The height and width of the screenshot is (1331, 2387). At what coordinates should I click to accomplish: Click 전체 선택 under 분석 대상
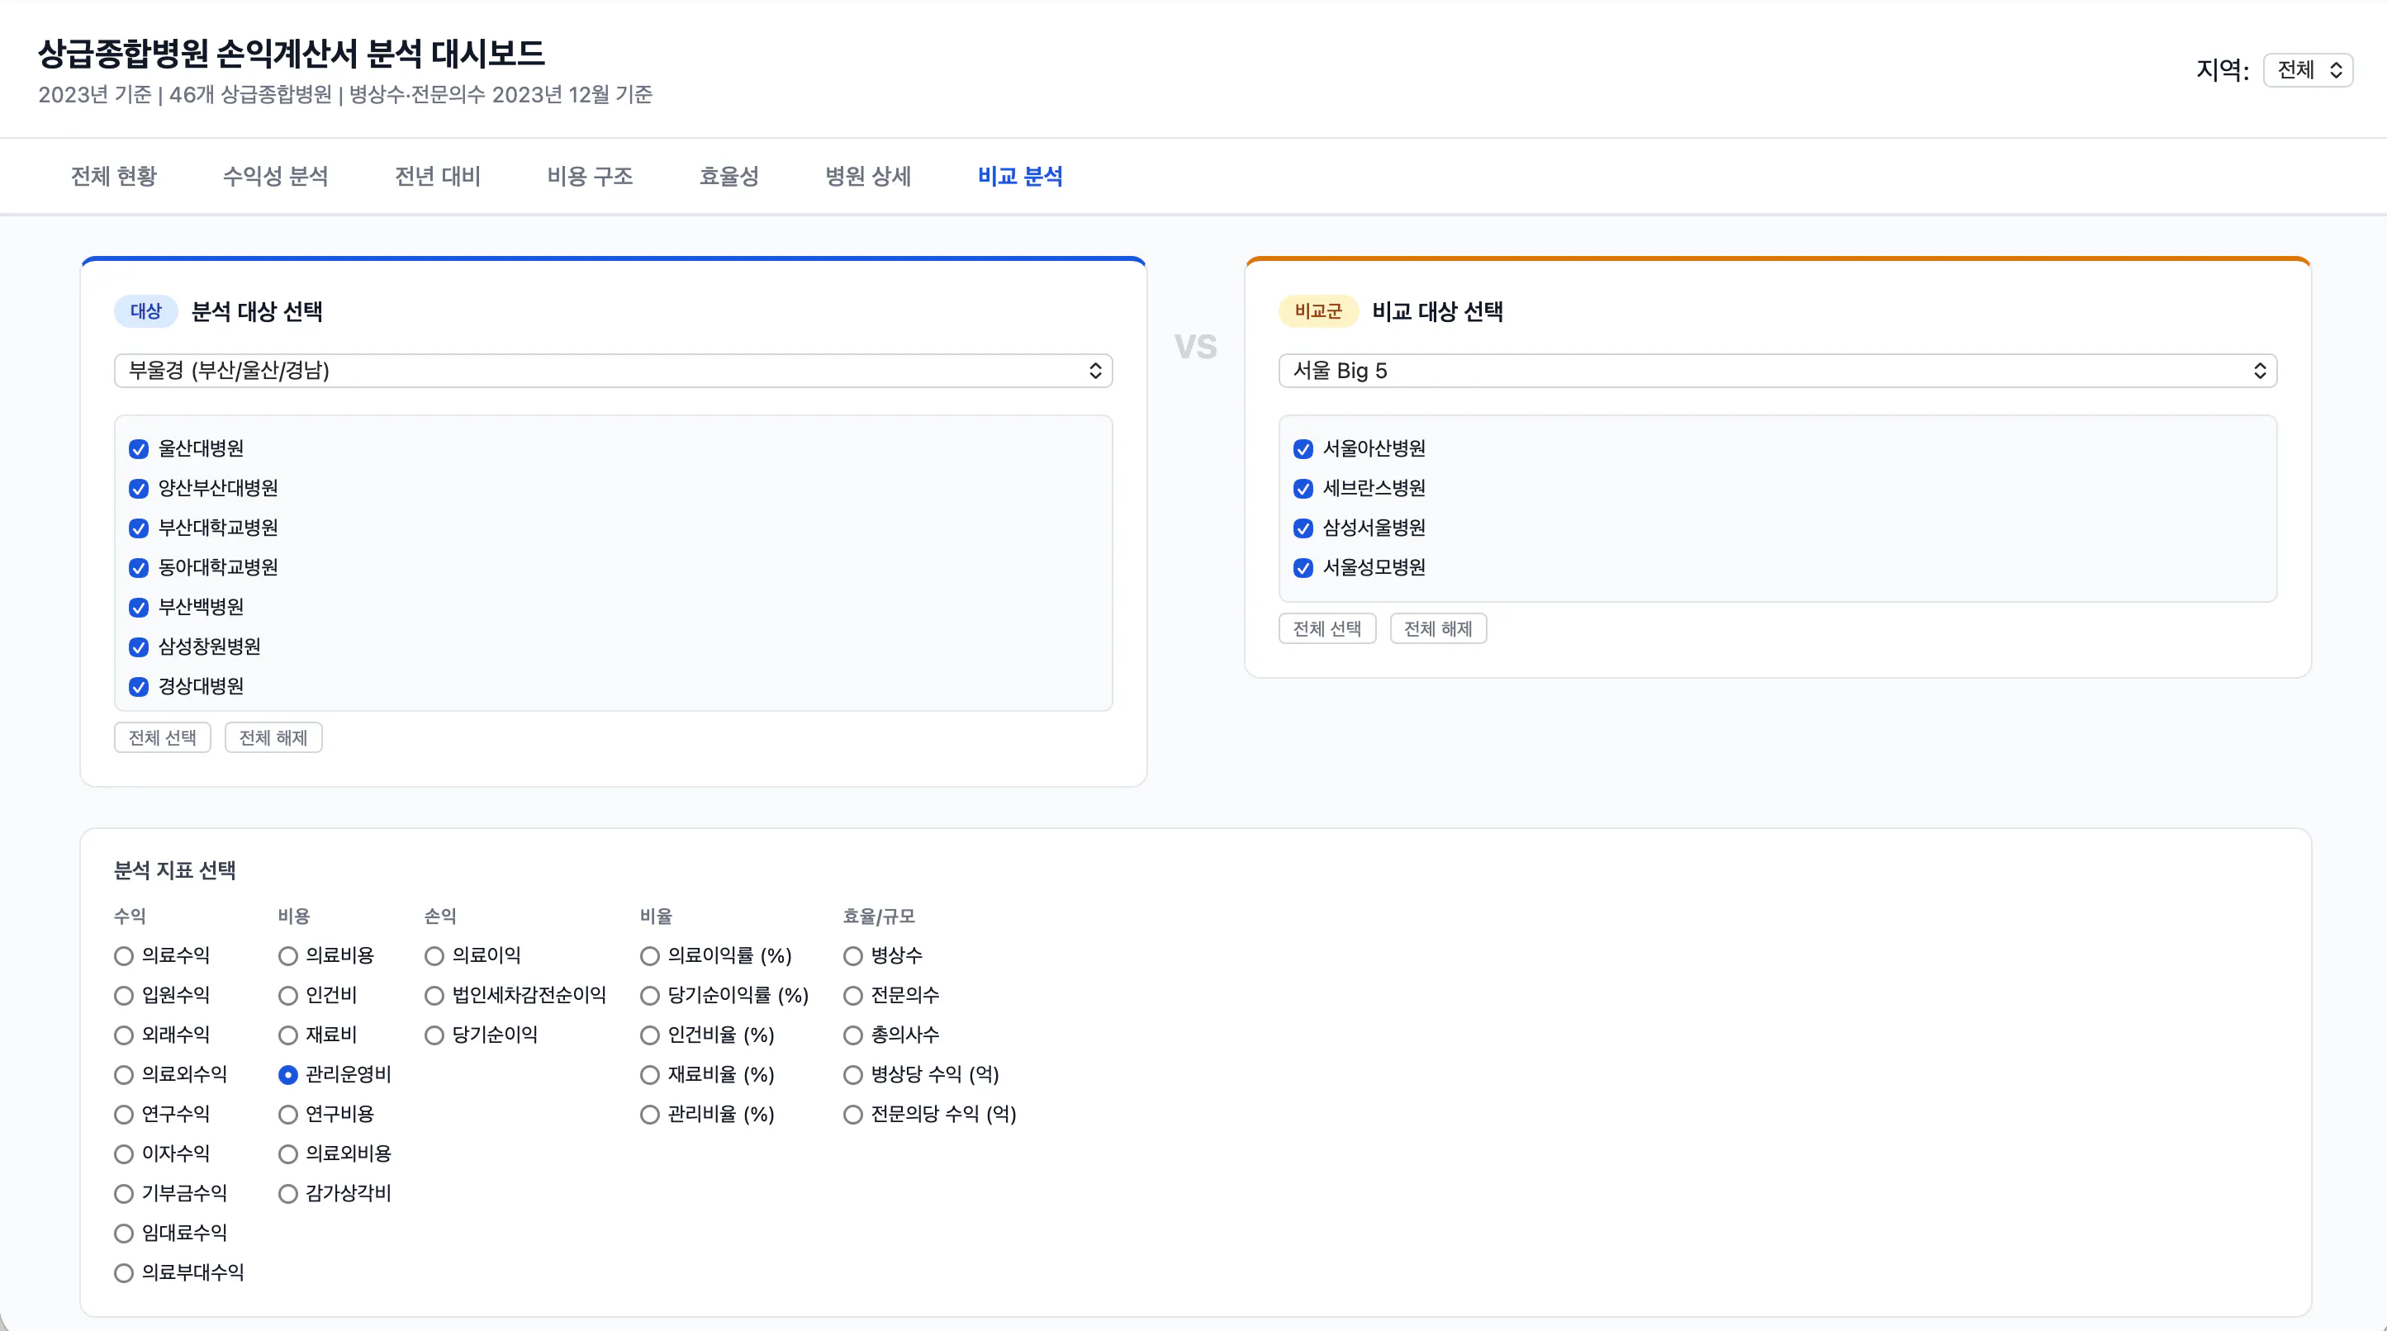[x=162, y=737]
